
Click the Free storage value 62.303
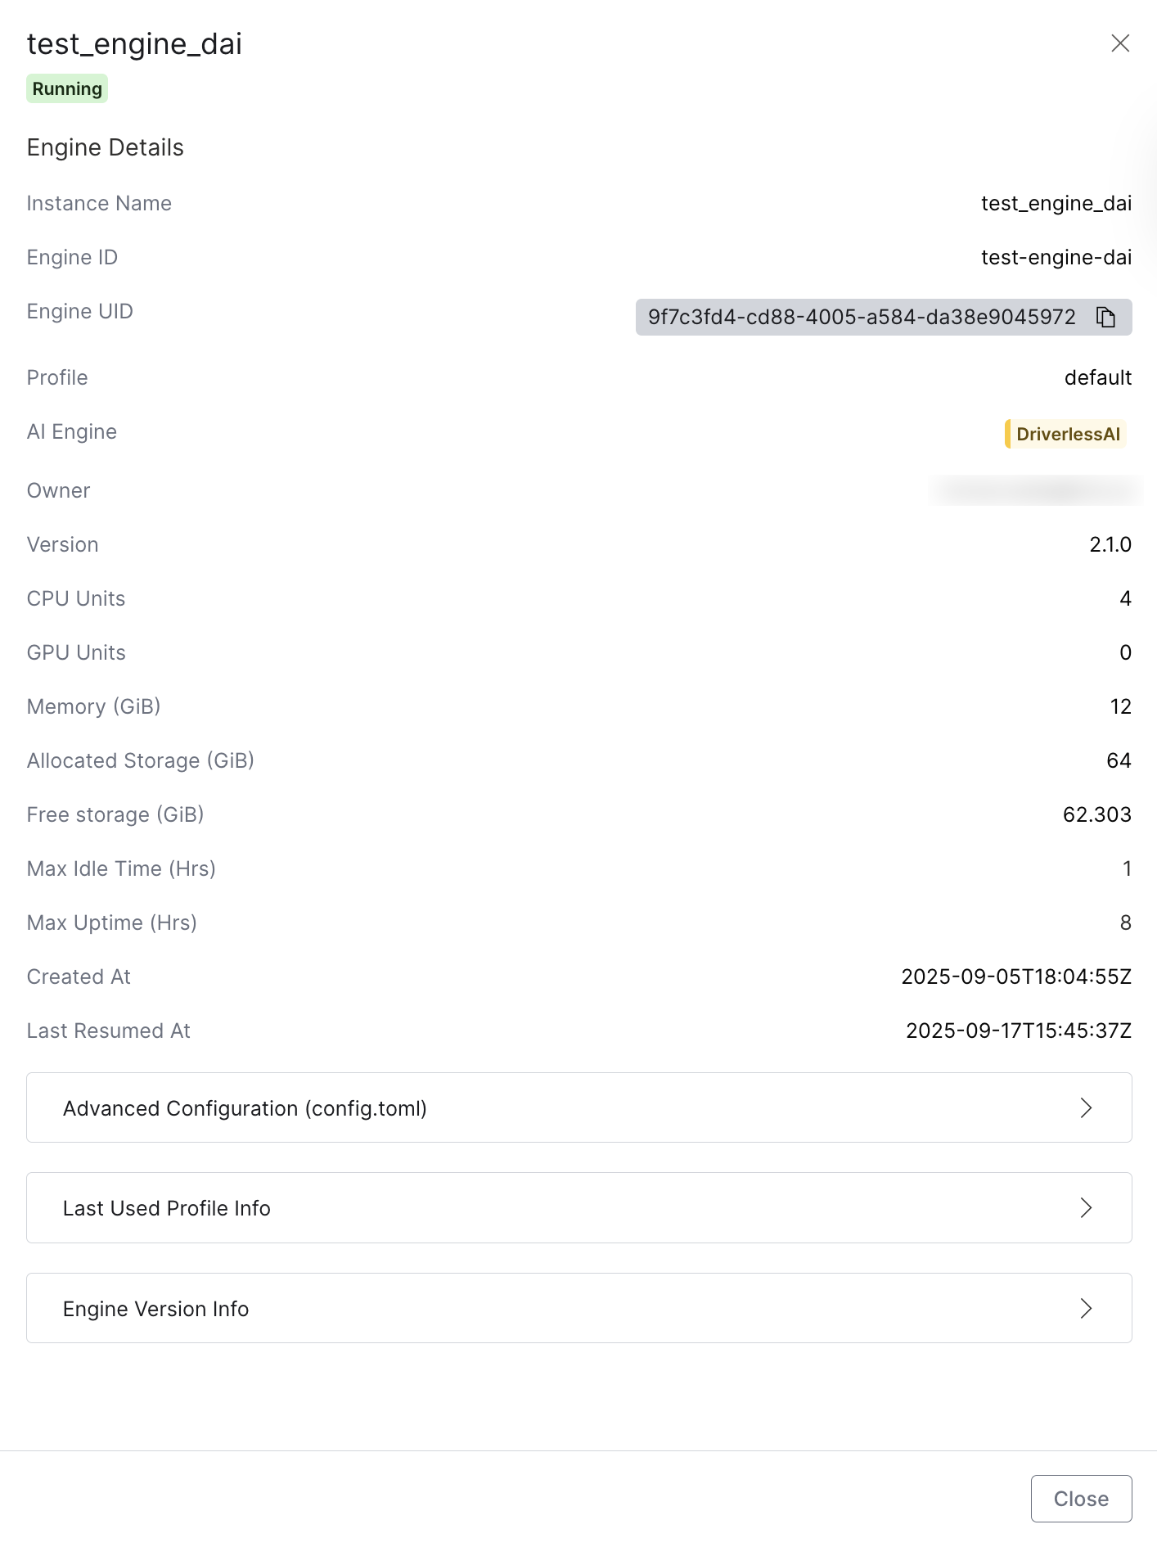1096,814
